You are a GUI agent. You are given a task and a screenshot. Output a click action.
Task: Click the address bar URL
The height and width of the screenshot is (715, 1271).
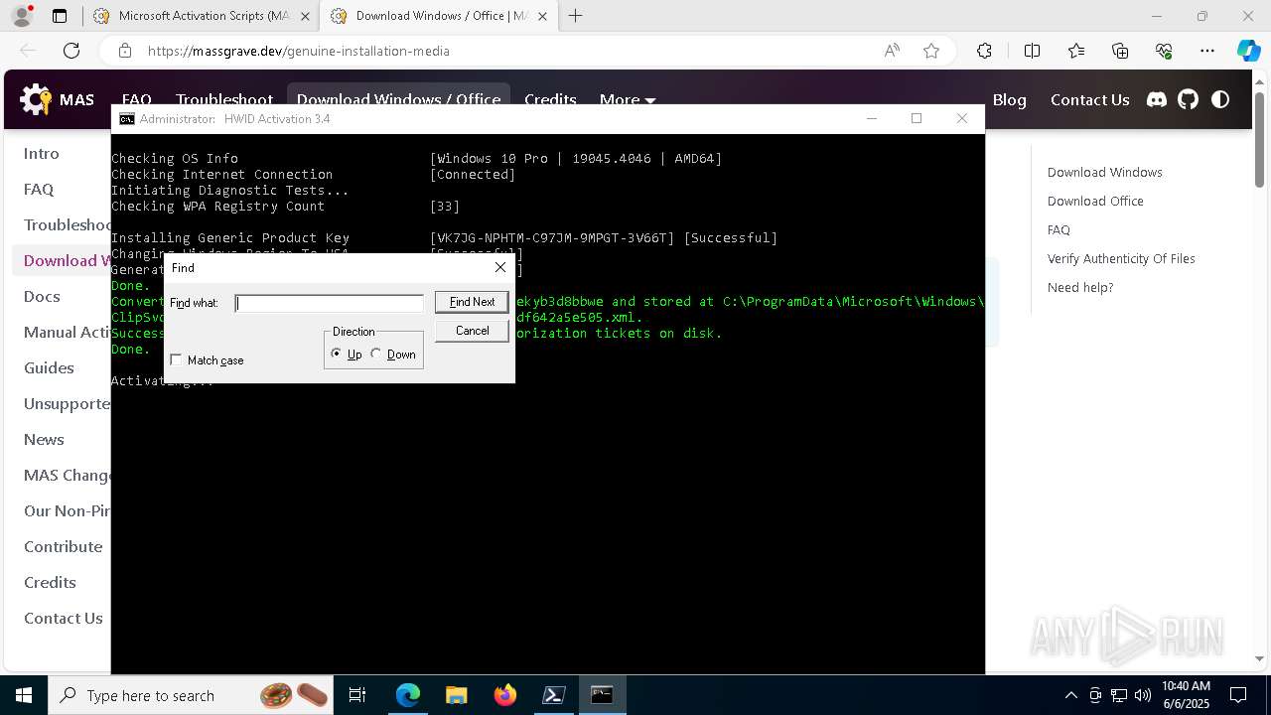299,51
